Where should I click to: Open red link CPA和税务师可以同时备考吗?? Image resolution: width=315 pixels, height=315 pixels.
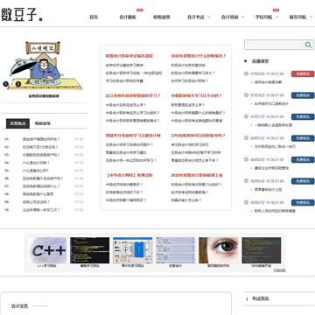[x=198, y=136]
